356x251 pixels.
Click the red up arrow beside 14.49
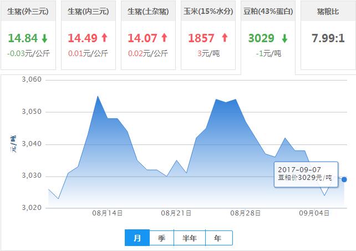[104, 38]
